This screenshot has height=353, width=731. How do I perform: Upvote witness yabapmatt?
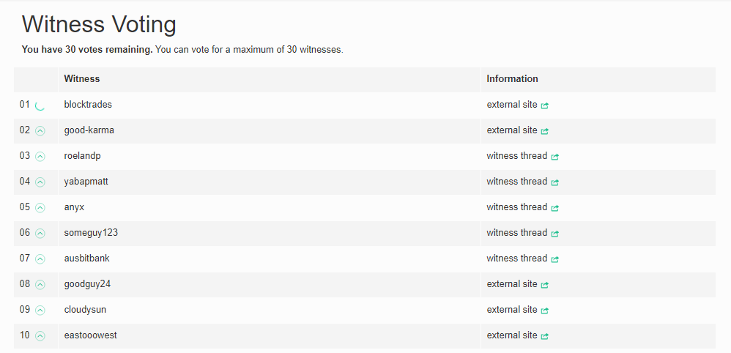(40, 182)
